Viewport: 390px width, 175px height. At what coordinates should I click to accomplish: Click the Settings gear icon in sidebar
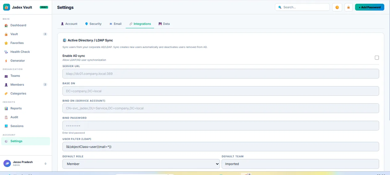pos(6,141)
